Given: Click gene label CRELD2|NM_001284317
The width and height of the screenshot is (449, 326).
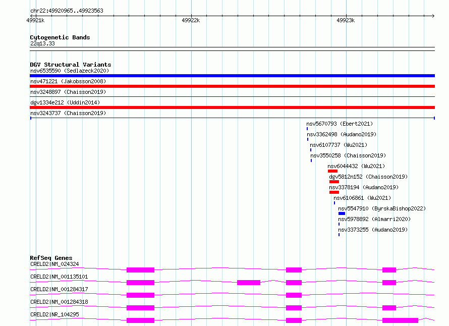Looking at the screenshot, I should click(x=59, y=289).
